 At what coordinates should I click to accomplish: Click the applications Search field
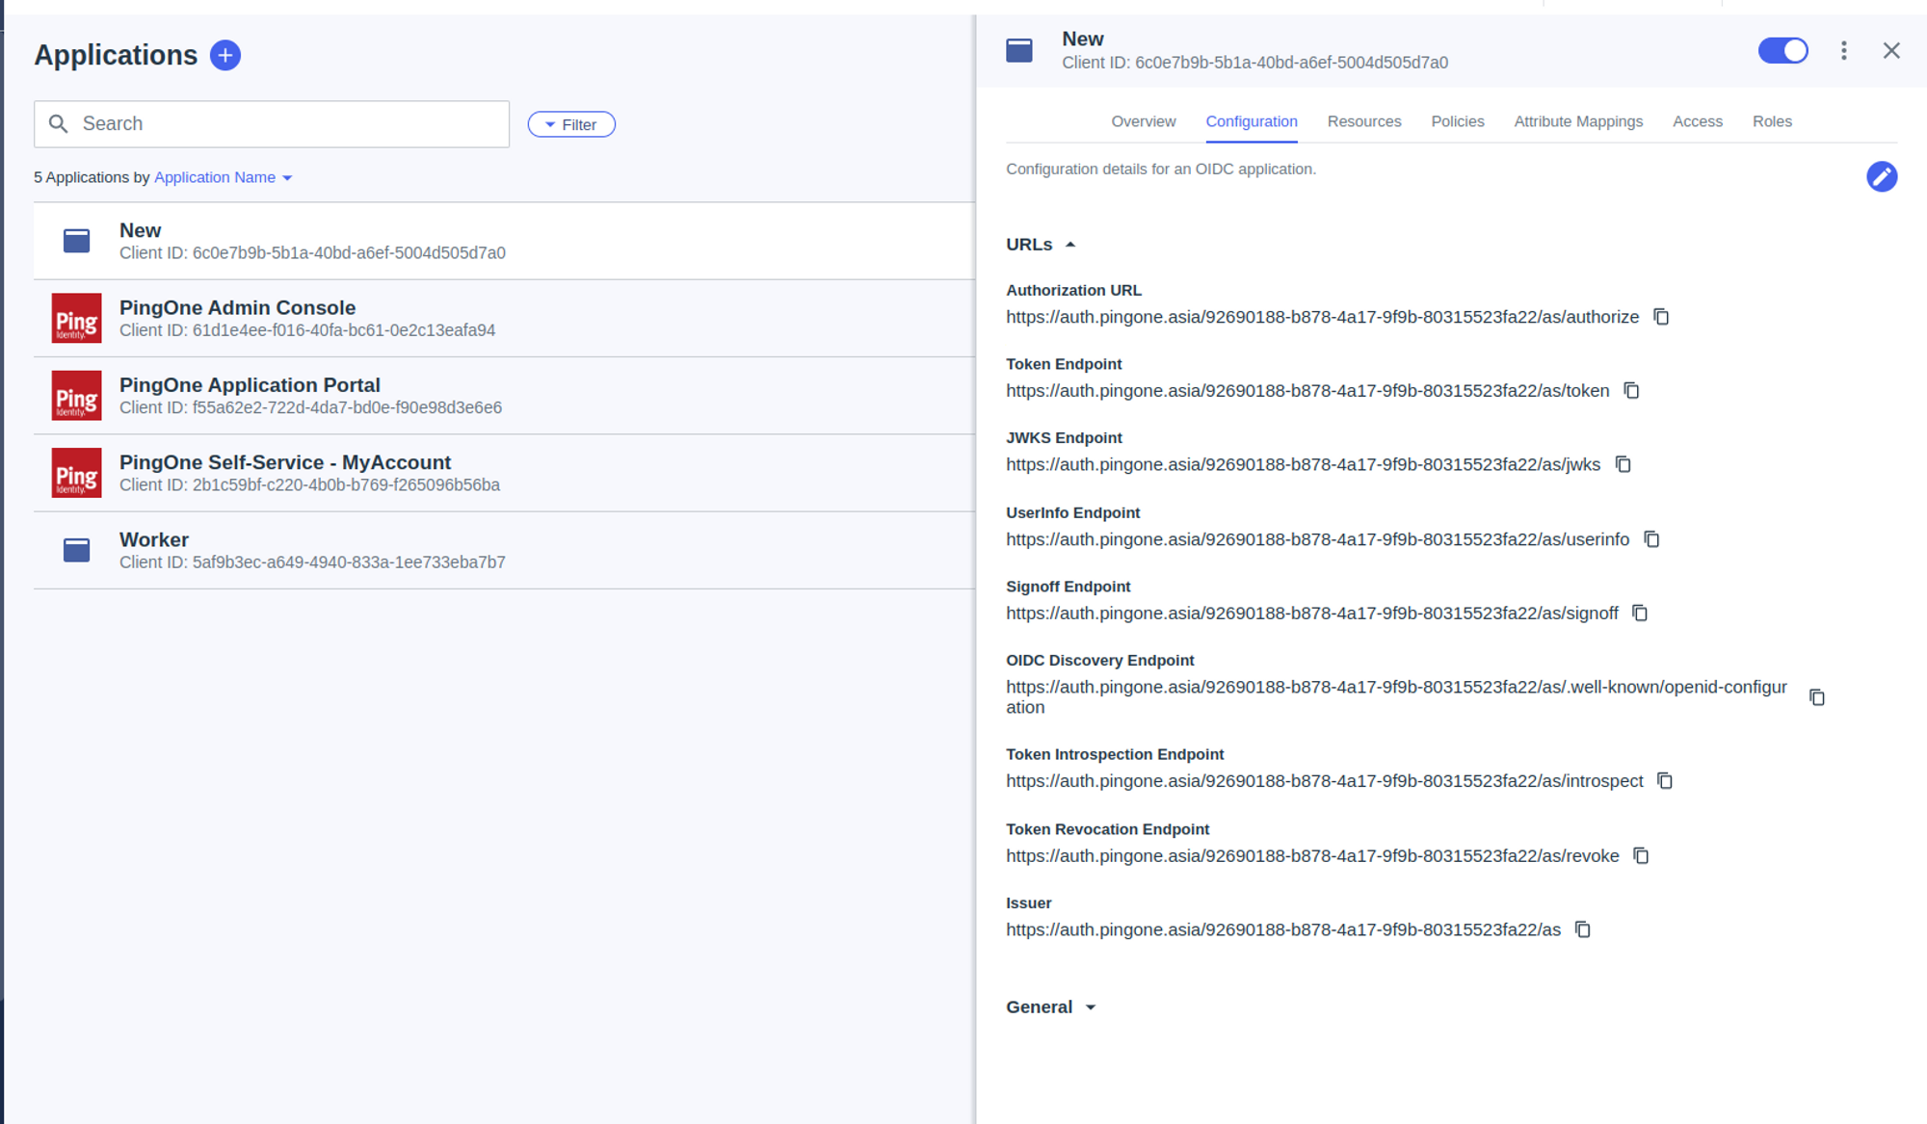pos(272,124)
